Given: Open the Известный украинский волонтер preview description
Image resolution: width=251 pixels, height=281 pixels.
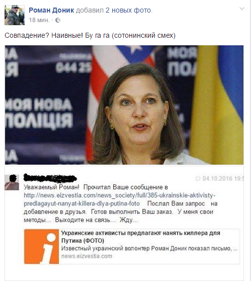Looking at the screenshot, I should point(149,248).
